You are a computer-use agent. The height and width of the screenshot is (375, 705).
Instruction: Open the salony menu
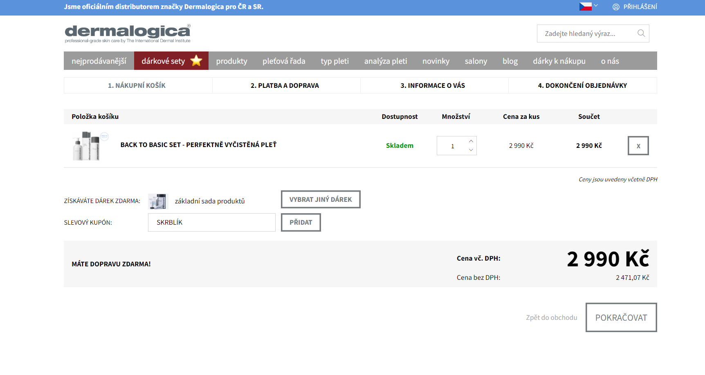click(x=476, y=61)
